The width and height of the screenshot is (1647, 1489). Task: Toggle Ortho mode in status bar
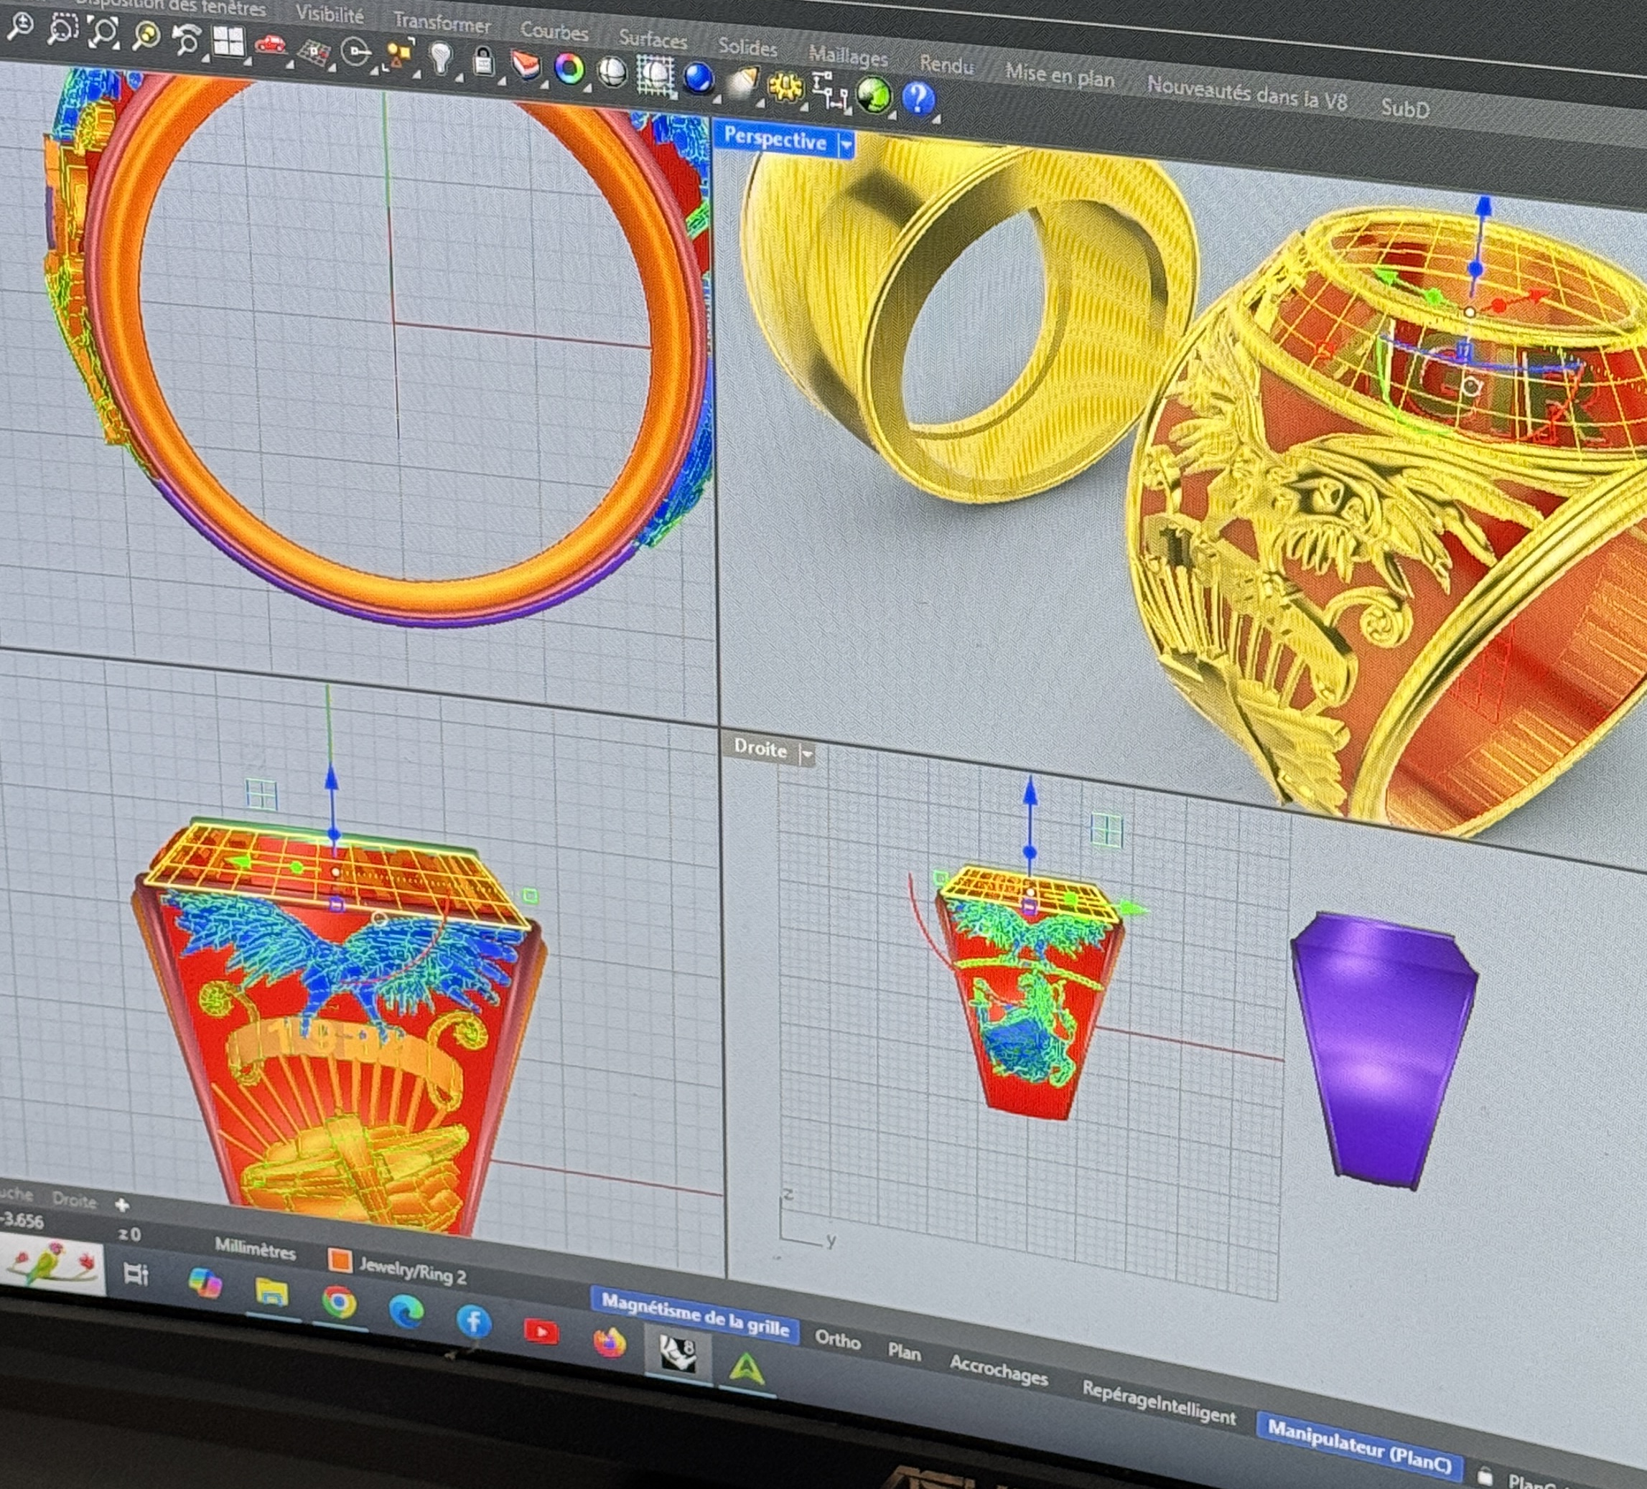click(837, 1339)
